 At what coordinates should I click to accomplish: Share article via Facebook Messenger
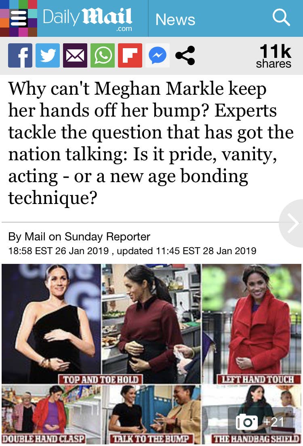[x=158, y=55]
